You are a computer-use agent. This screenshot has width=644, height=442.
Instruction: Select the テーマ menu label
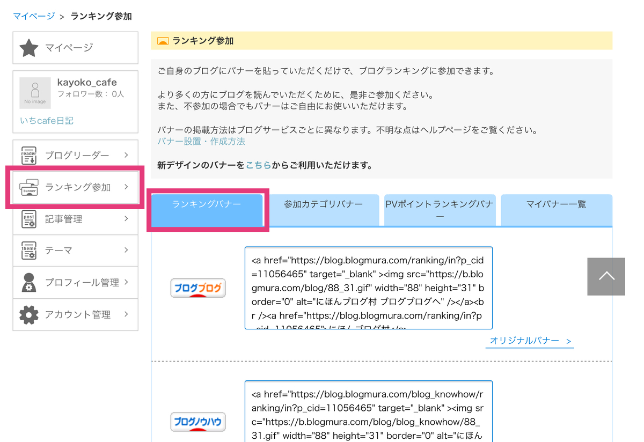pyautogui.click(x=59, y=251)
